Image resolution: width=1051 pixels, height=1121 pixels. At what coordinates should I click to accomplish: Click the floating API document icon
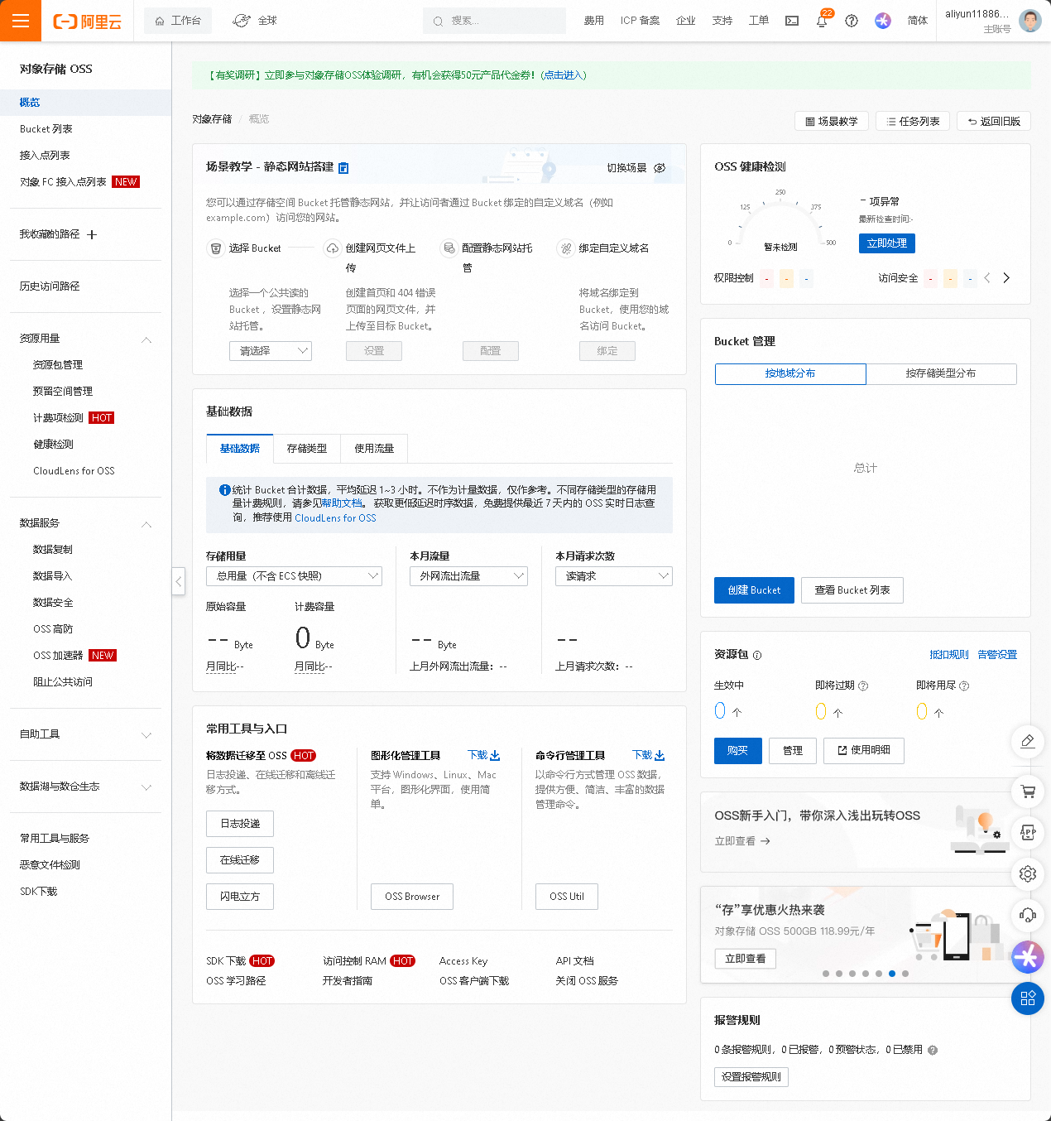[1028, 832]
